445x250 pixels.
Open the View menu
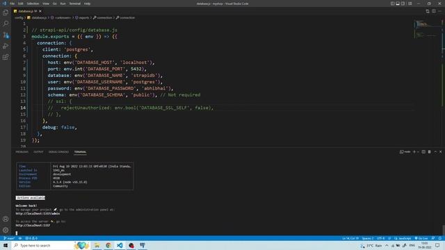tap(46, 3)
